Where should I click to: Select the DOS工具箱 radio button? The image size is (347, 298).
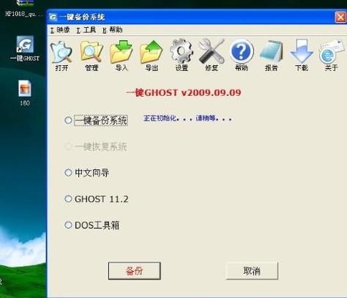click(68, 225)
